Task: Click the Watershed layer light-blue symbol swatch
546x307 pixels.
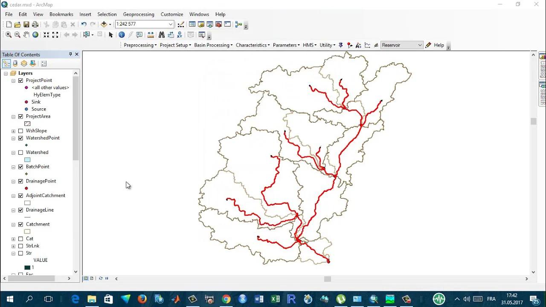Action: (27, 160)
